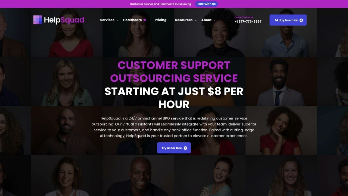The width and height of the screenshot is (348, 196).
Task: Click Customer Service and Healthcare Outsourcing banner text
Action: pos(160,4)
